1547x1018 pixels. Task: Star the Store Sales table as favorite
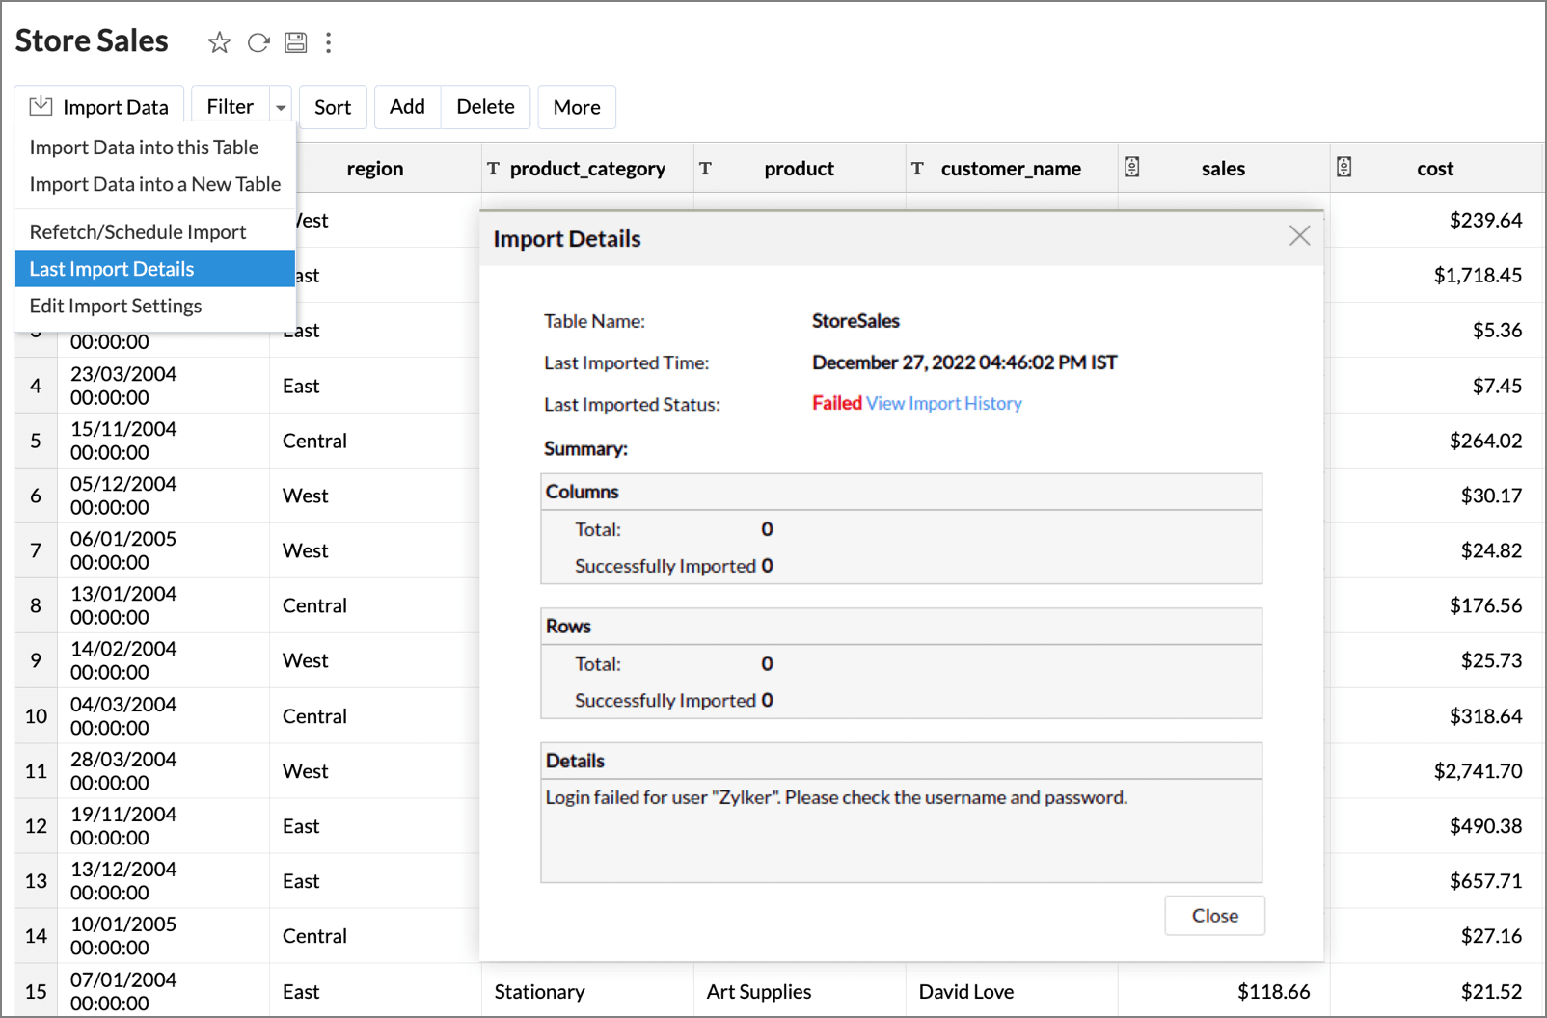219,42
